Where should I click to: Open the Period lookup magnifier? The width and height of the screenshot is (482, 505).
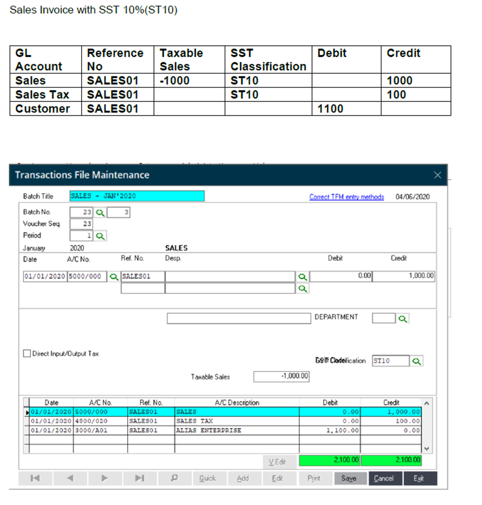point(100,236)
